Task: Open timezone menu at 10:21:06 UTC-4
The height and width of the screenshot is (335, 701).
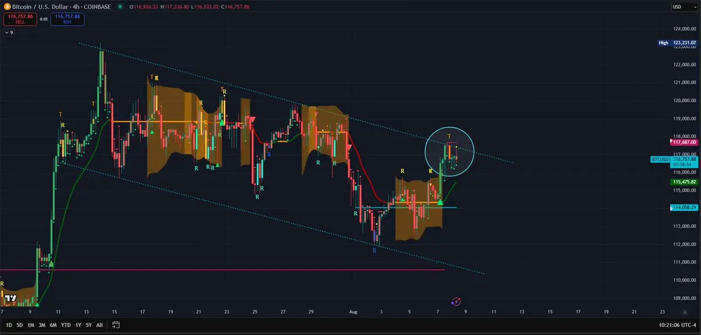Action: (676, 325)
